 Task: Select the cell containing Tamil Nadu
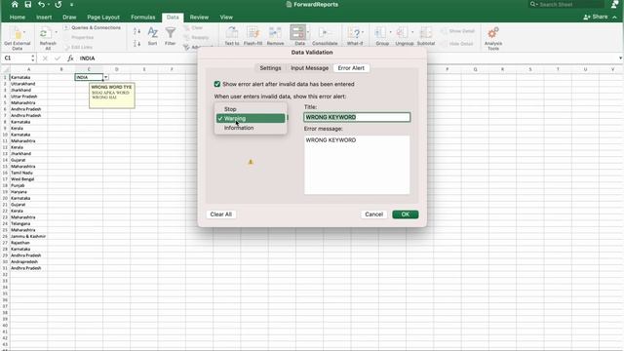coord(28,173)
